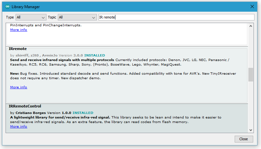Click the vertical scrollbar thumb

pyautogui.click(x=251, y=75)
